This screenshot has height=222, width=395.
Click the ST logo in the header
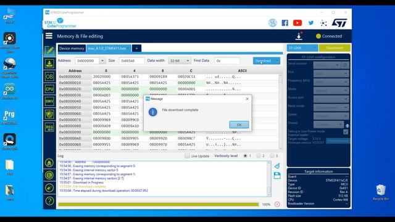coord(339,23)
